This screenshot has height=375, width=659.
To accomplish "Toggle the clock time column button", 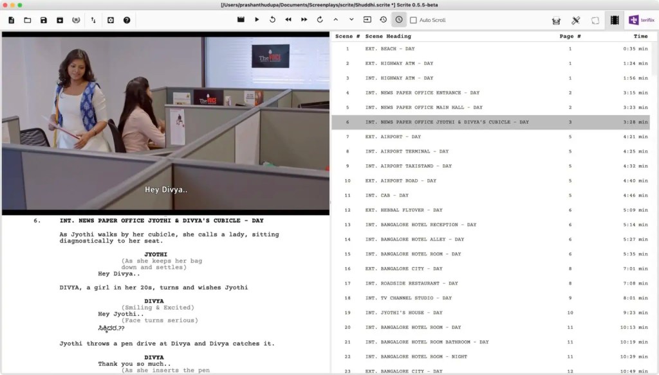I will coord(399,20).
